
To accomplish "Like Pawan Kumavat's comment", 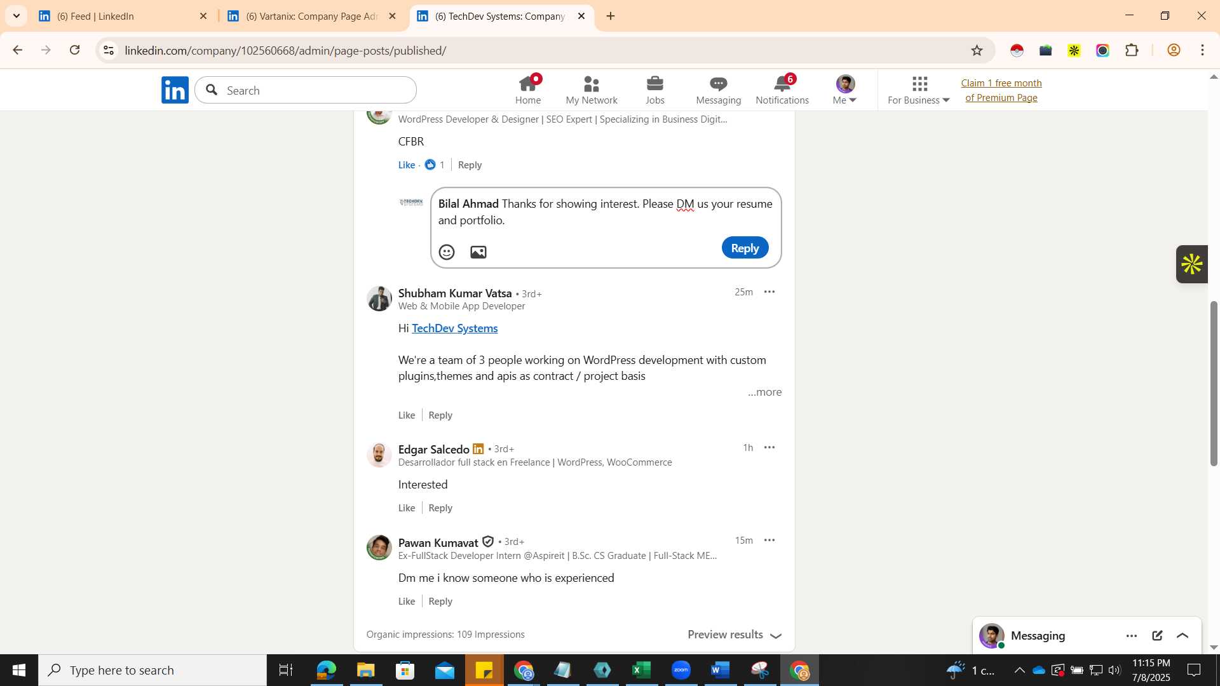I will pos(407,601).
